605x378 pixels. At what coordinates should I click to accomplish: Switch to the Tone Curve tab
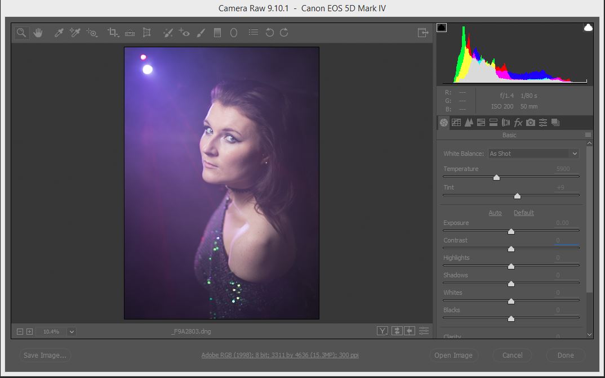coord(456,123)
